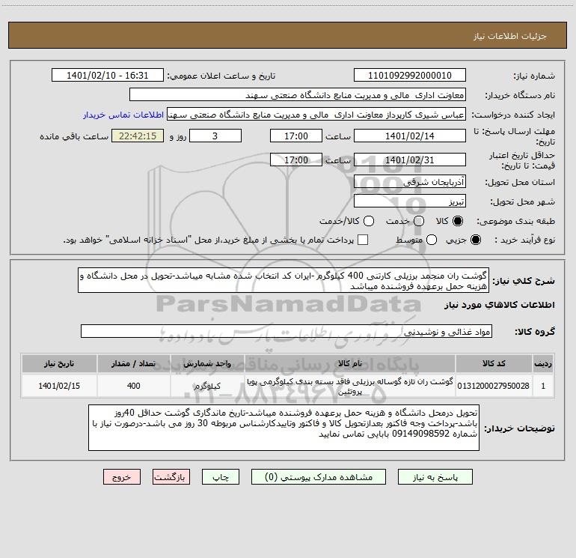Click the ردیف column header

point(543,363)
